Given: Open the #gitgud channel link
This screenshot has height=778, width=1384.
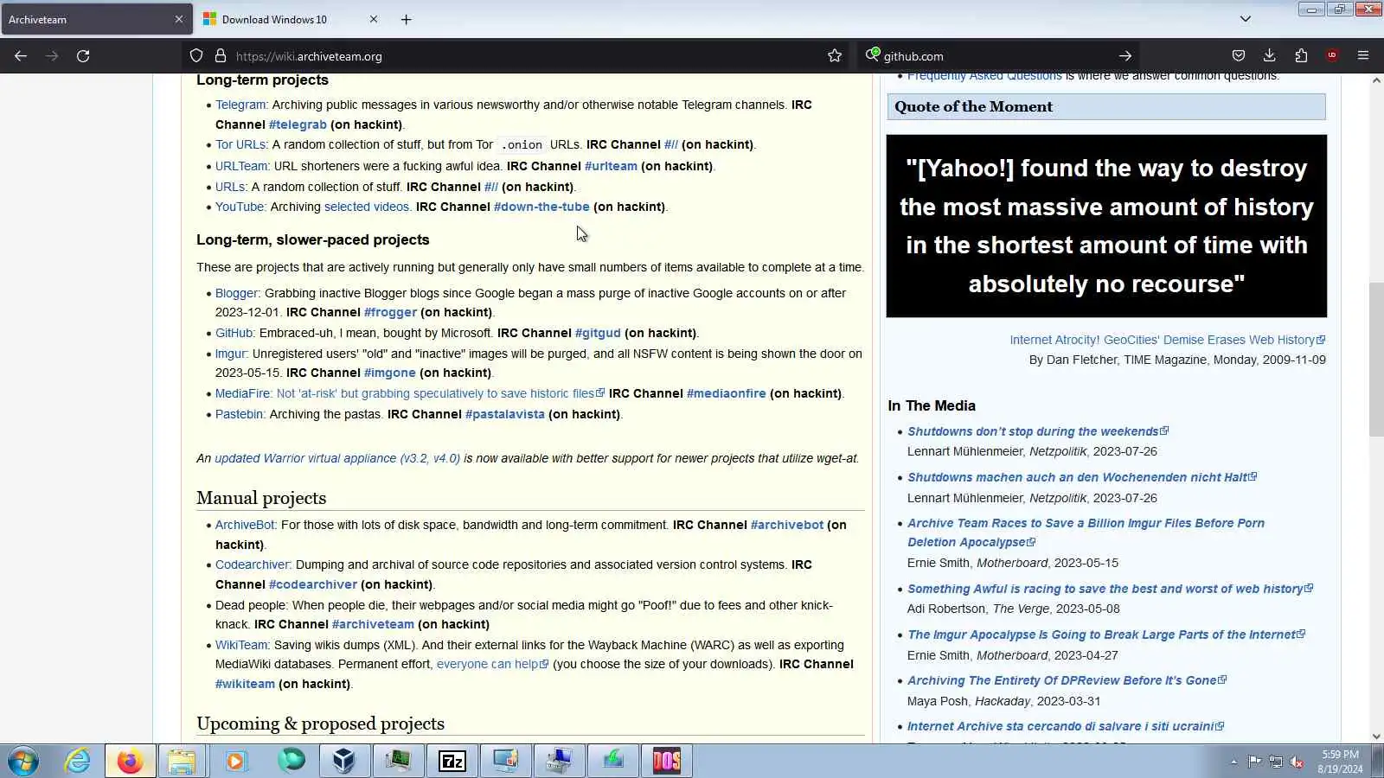Looking at the screenshot, I should point(598,333).
